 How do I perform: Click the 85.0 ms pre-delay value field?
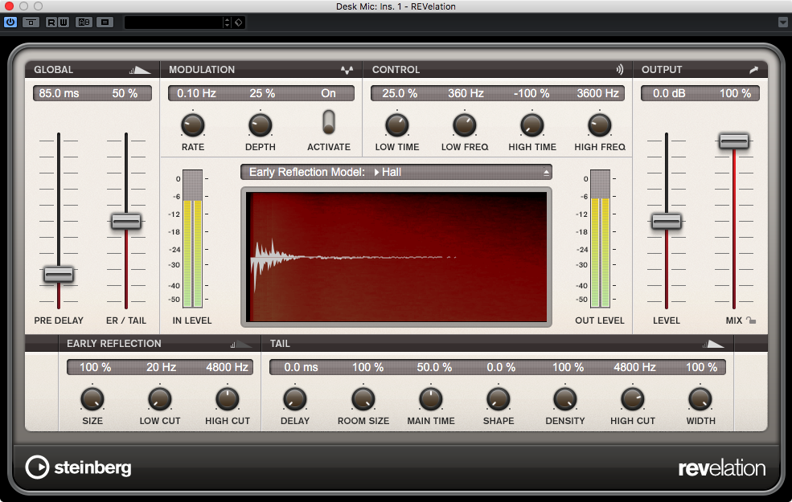pos(60,93)
